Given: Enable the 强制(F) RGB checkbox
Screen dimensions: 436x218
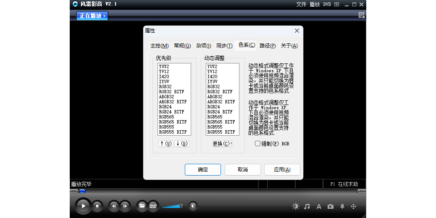Looking at the screenshot, I should pos(258,144).
